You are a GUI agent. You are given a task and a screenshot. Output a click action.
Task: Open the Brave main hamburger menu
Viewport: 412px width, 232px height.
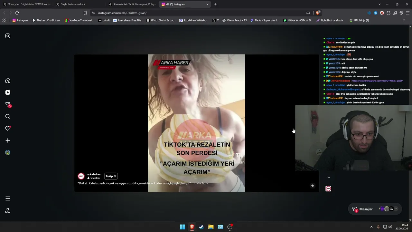point(407,13)
